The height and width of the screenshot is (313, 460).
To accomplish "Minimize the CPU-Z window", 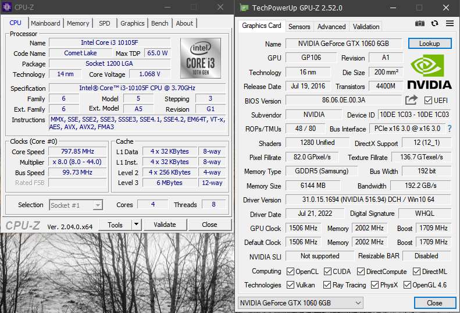I will [167, 7].
